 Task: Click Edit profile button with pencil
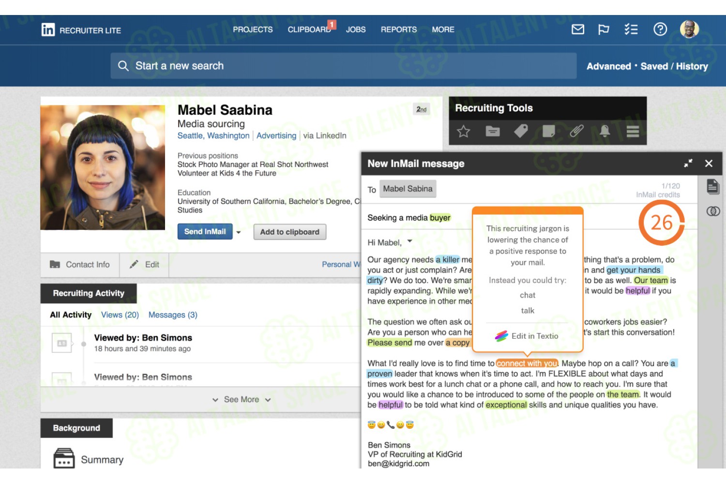pos(144,265)
